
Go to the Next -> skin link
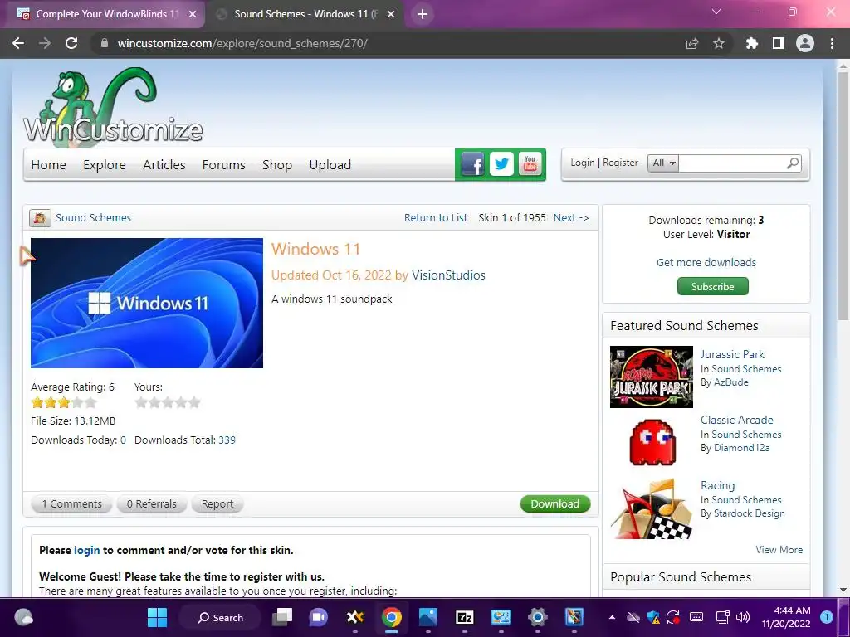pos(571,218)
